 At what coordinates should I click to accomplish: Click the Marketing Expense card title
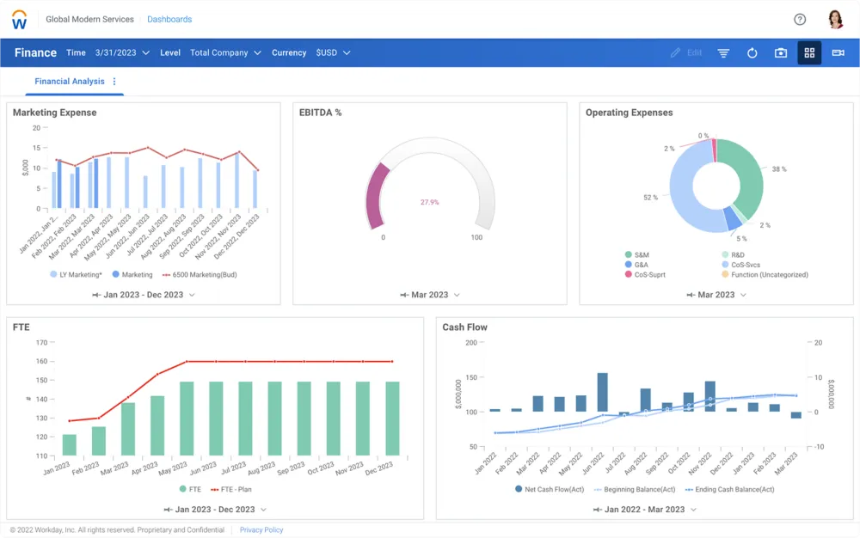coord(55,113)
